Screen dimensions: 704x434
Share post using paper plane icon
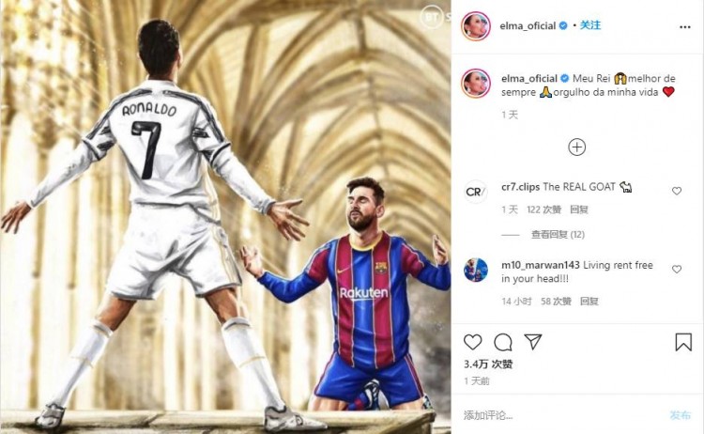(x=533, y=342)
